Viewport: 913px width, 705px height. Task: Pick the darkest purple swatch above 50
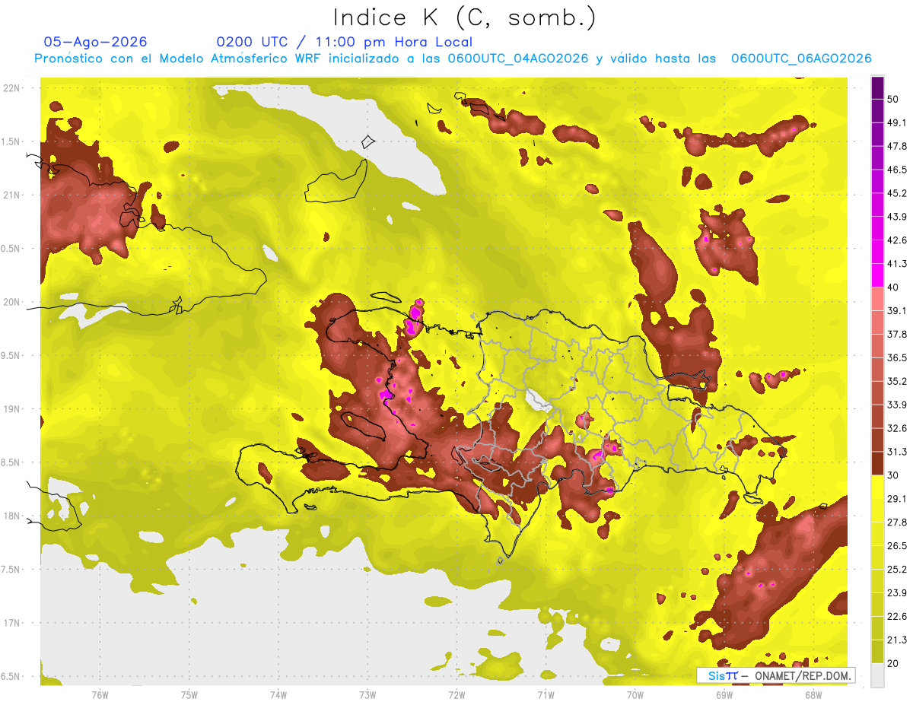click(x=877, y=88)
